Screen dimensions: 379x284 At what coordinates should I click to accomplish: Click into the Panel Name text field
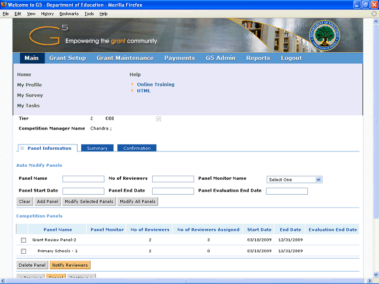click(83, 179)
